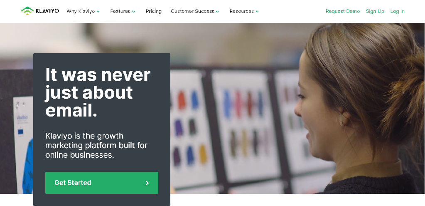The image size is (425, 206).
Task: Expand the Why Klaviyo chevron
Action: (98, 11)
